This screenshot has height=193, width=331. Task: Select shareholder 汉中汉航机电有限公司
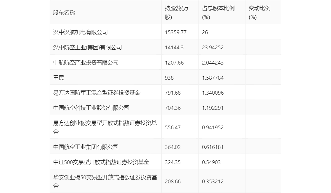[81, 32]
